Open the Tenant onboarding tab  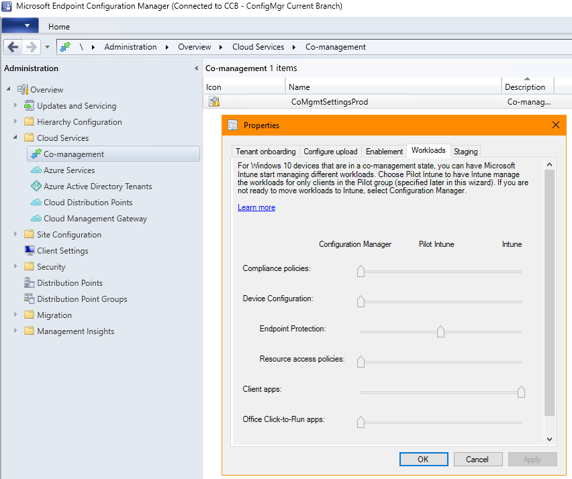(266, 152)
